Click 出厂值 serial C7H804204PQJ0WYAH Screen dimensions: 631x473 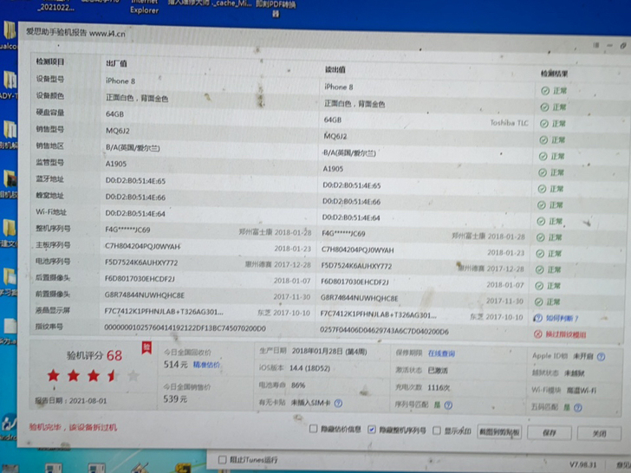[x=142, y=246]
